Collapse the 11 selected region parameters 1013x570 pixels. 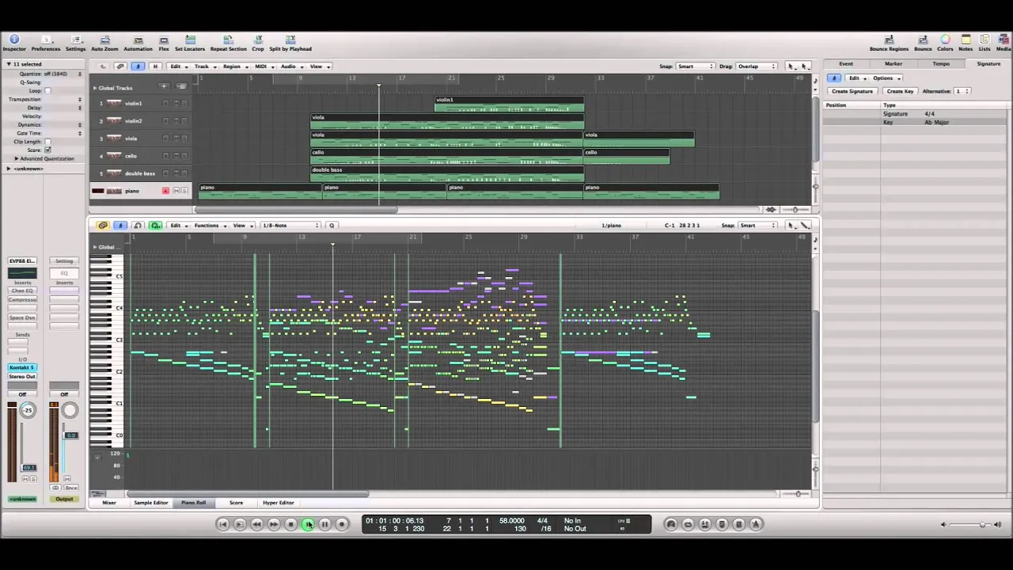tap(9, 64)
